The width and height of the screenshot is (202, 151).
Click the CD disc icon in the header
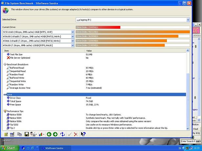6,10
